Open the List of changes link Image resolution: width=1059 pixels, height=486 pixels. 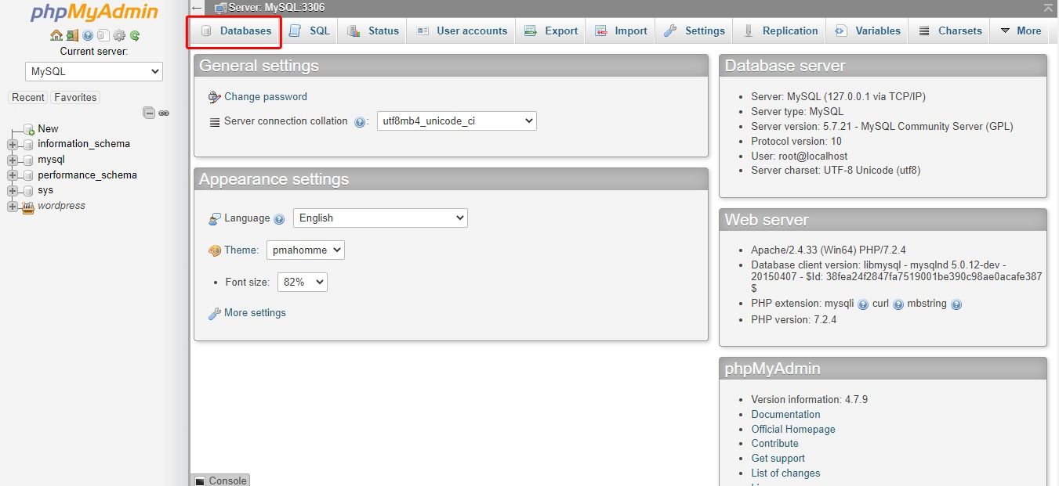click(x=785, y=473)
